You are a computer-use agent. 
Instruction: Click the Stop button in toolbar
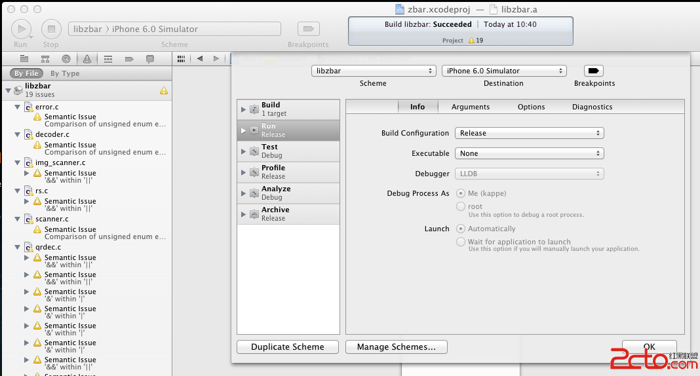point(51,29)
